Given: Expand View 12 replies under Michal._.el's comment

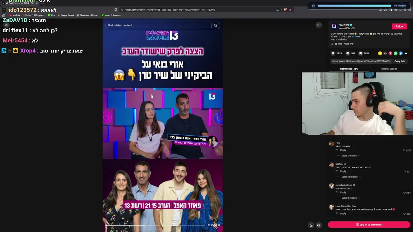Looking at the screenshot, I should pos(351,177).
